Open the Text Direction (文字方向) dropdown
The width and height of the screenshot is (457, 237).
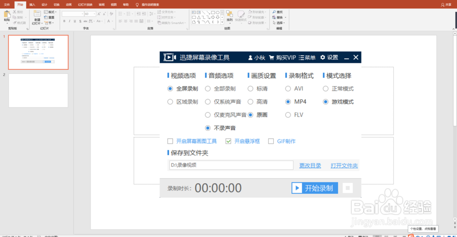pyautogui.click(x=166, y=12)
